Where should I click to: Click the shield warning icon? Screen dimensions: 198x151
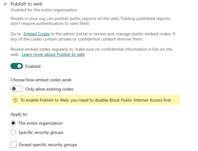coord(15,100)
